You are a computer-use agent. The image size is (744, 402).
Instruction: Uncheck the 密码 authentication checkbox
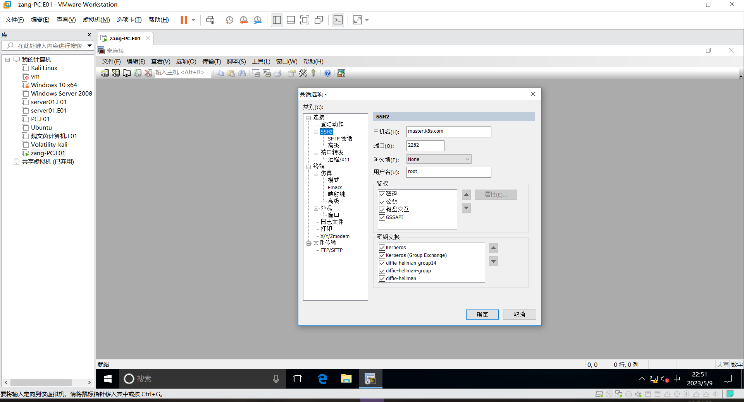coord(382,194)
